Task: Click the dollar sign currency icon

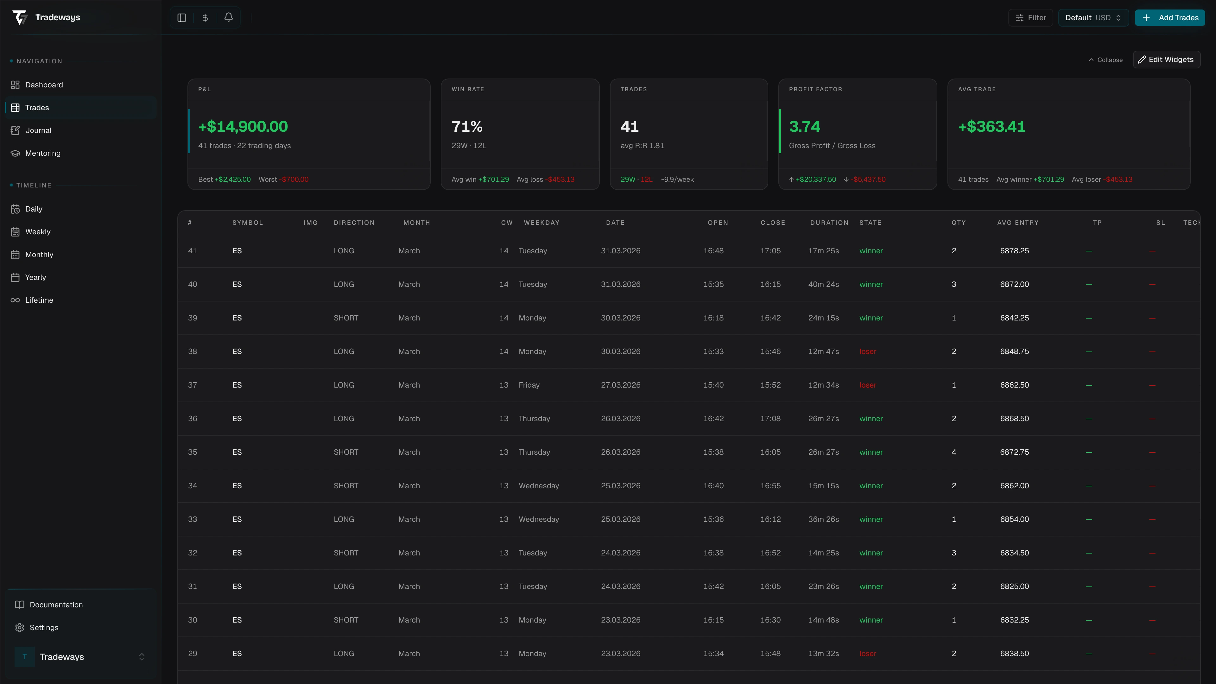Action: 205,17
